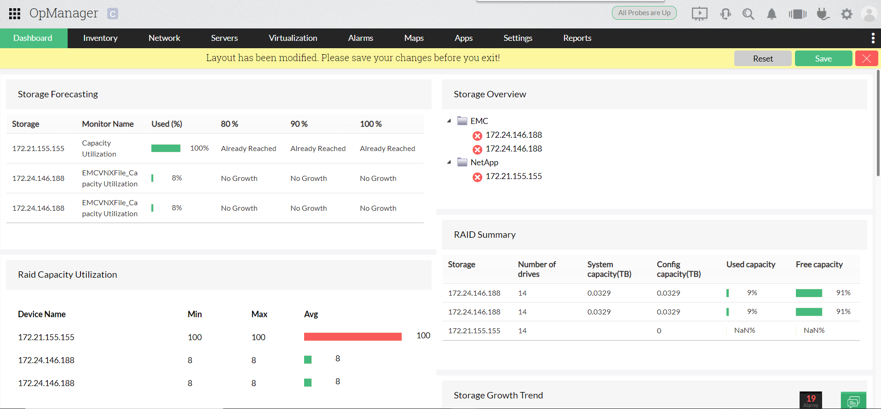Go to the Network tab

164,38
